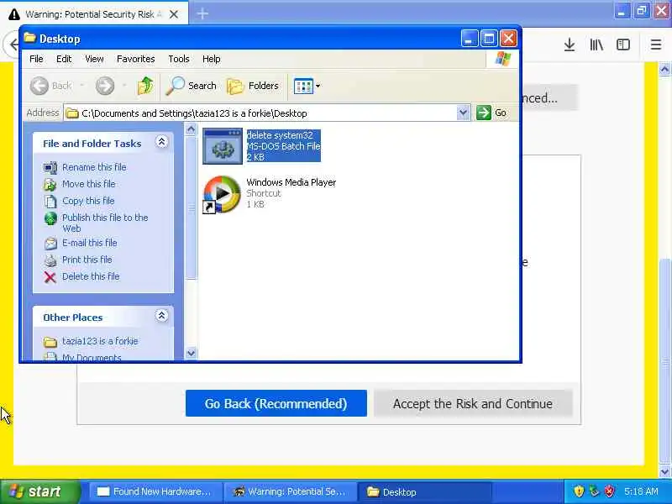Click the task pane scrollbar thumb

(192, 207)
